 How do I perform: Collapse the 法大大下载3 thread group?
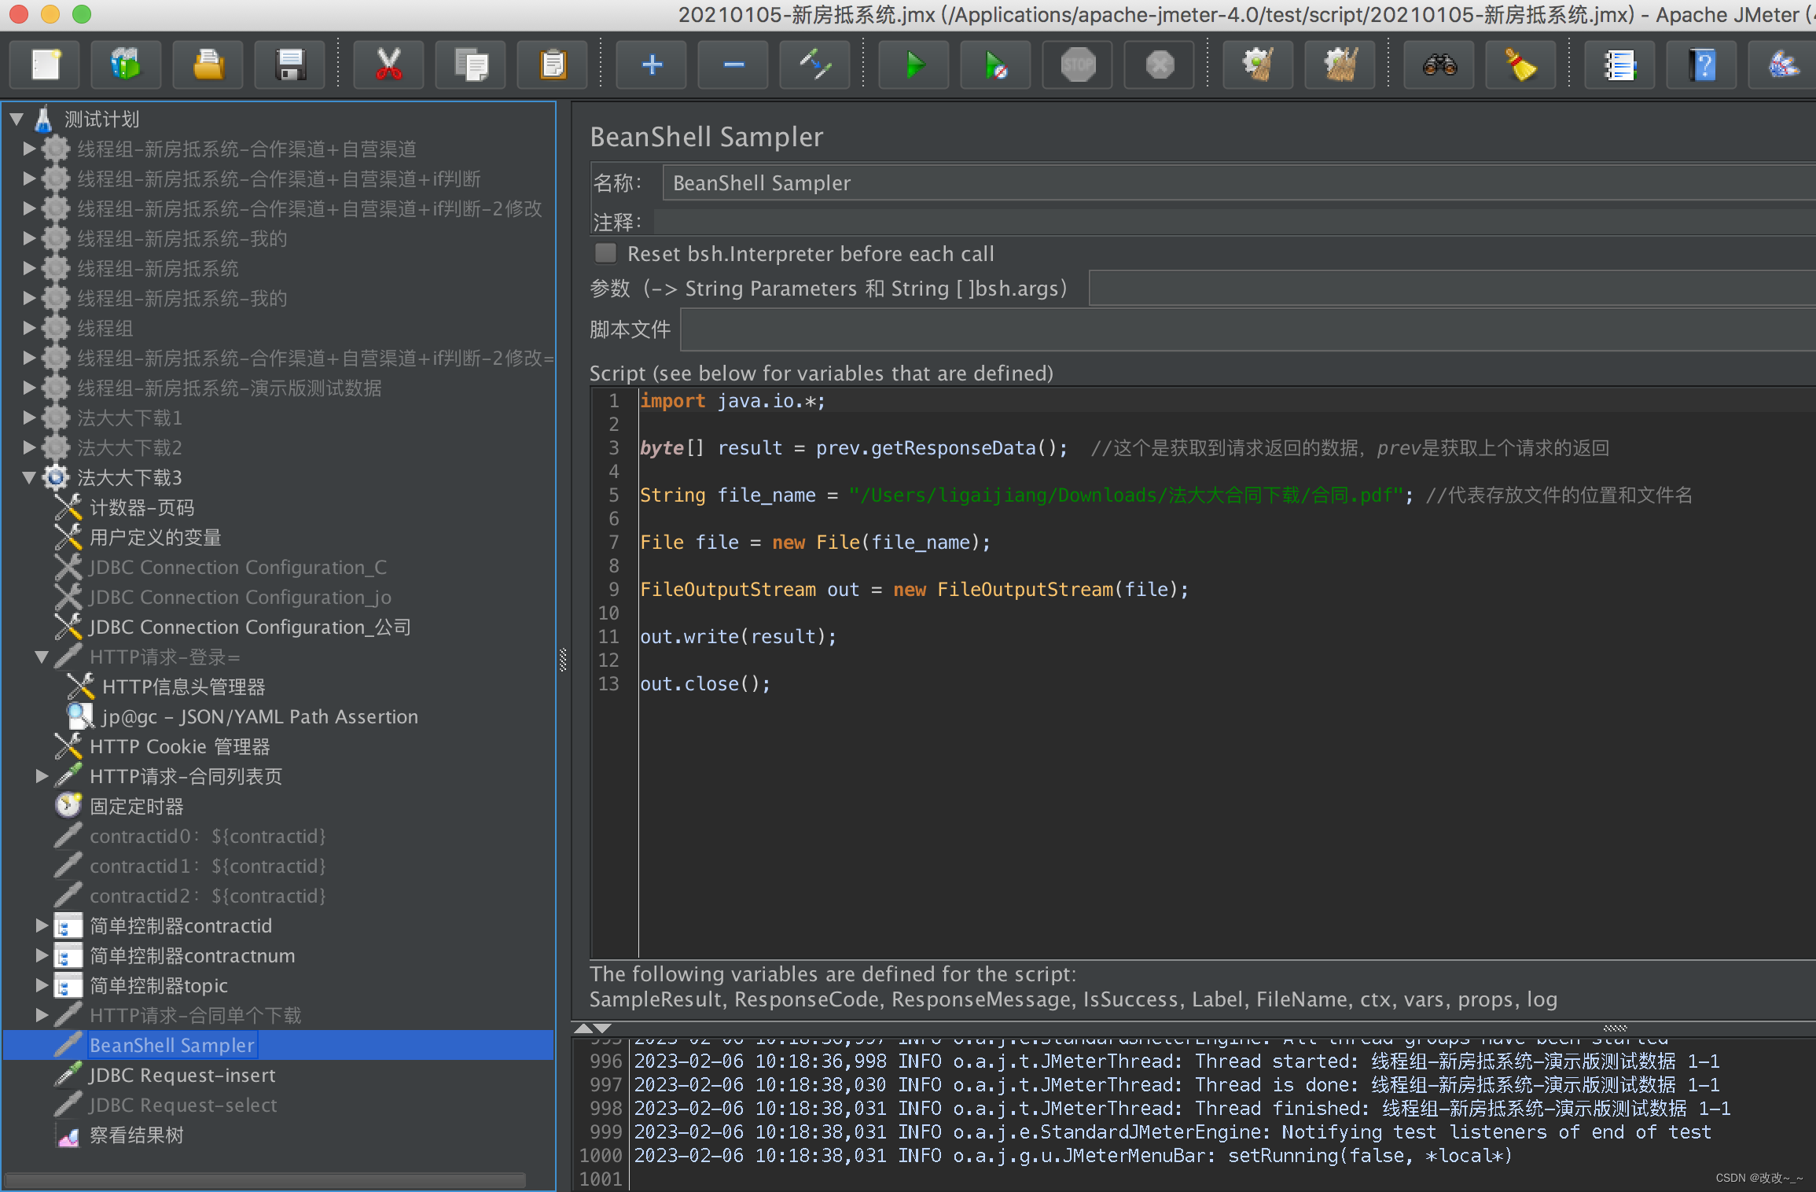click(29, 477)
